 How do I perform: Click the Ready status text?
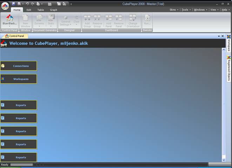tap(5, 164)
